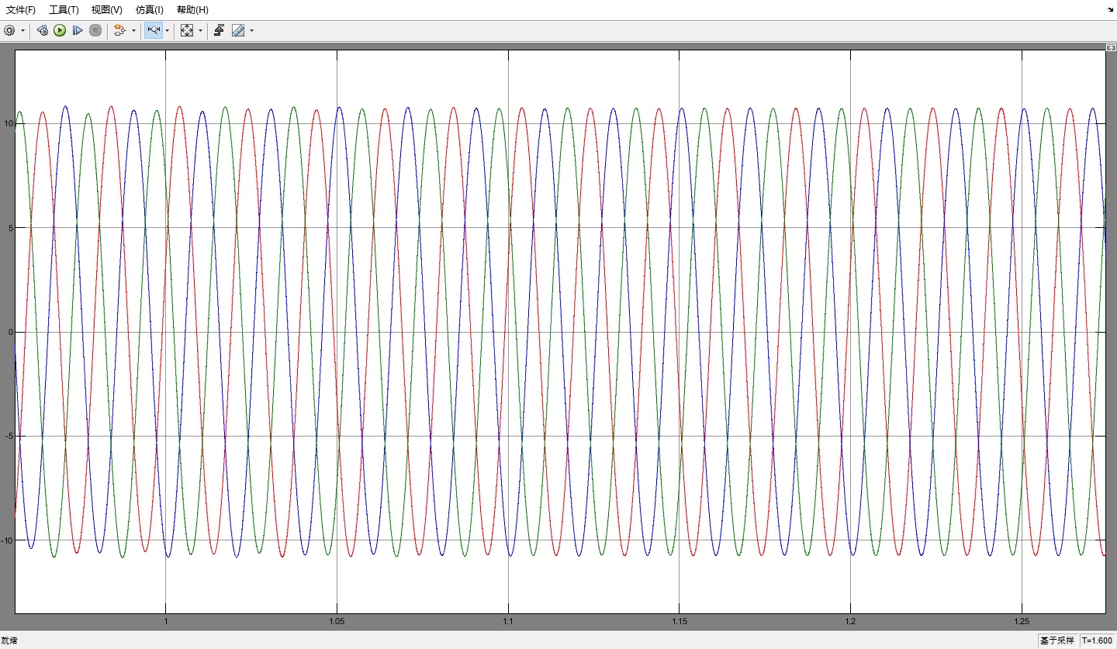Image resolution: width=1117 pixels, height=649 pixels.
Task: Open the 帮助(H) menu
Action: pos(192,10)
